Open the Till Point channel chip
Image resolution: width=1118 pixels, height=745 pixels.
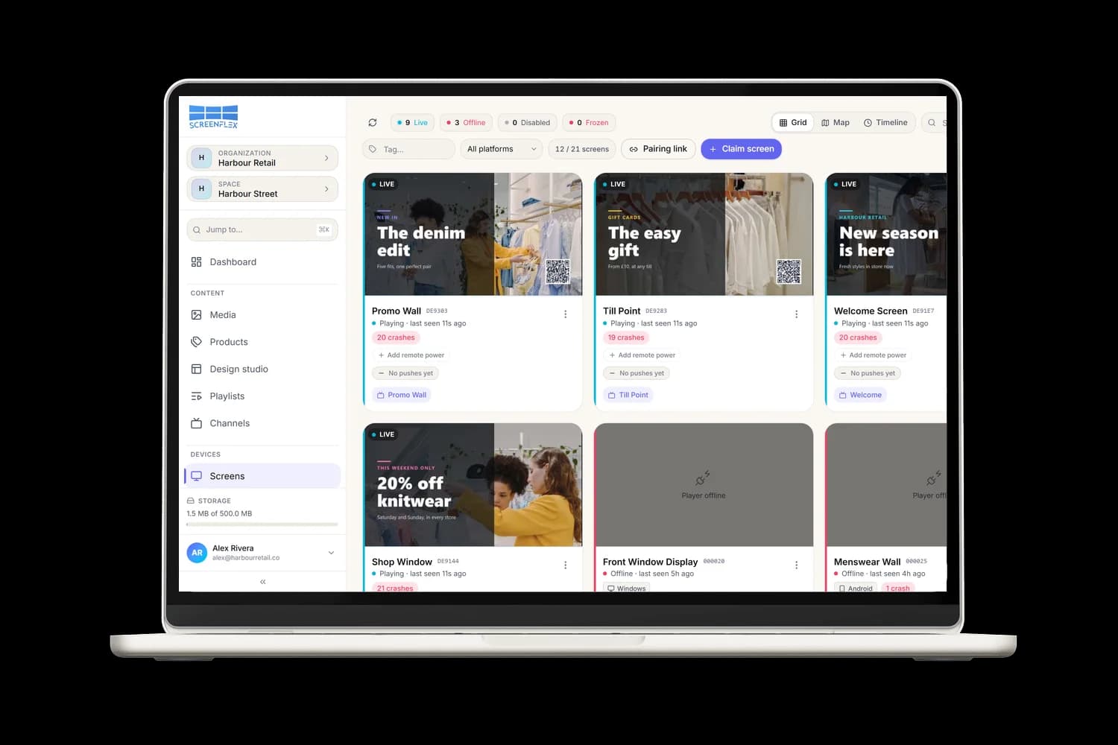[628, 395]
